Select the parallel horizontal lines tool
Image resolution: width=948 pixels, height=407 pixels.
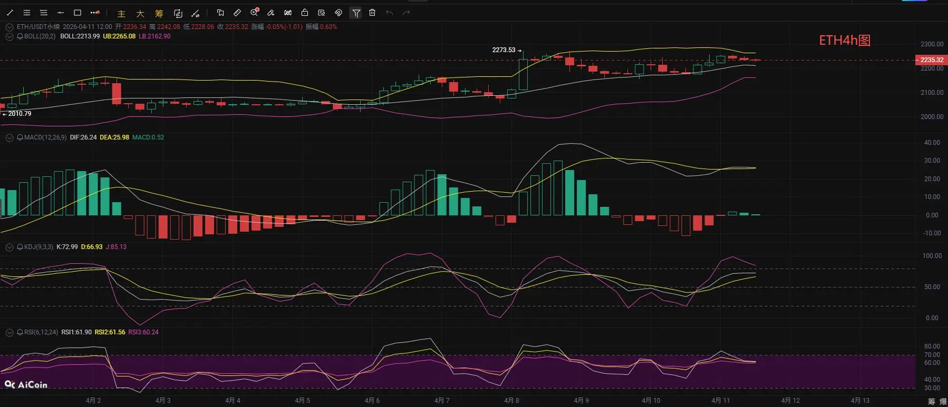point(44,13)
